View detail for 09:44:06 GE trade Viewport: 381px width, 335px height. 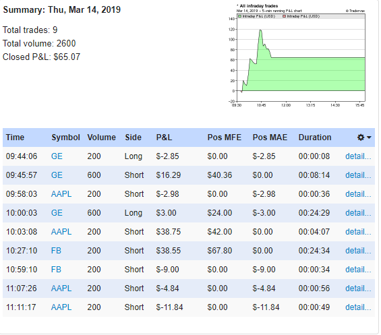coord(358,156)
